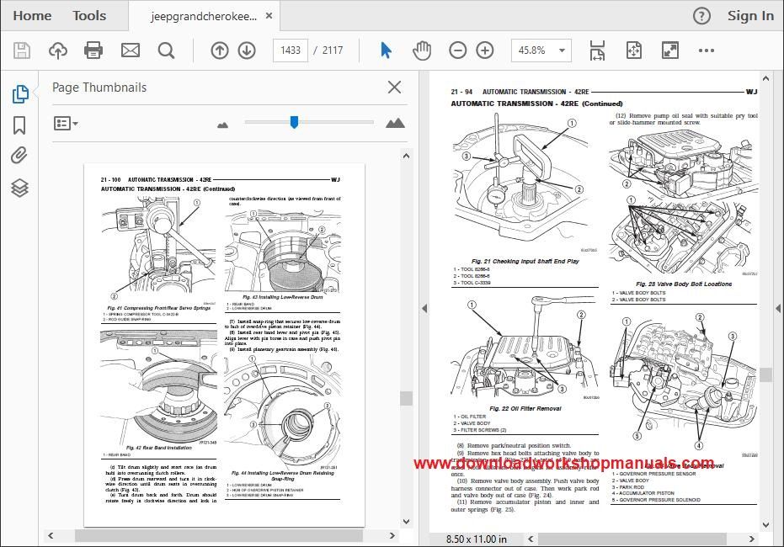
Task: Adjust the thumbnail size slider handle
Action: coord(295,122)
